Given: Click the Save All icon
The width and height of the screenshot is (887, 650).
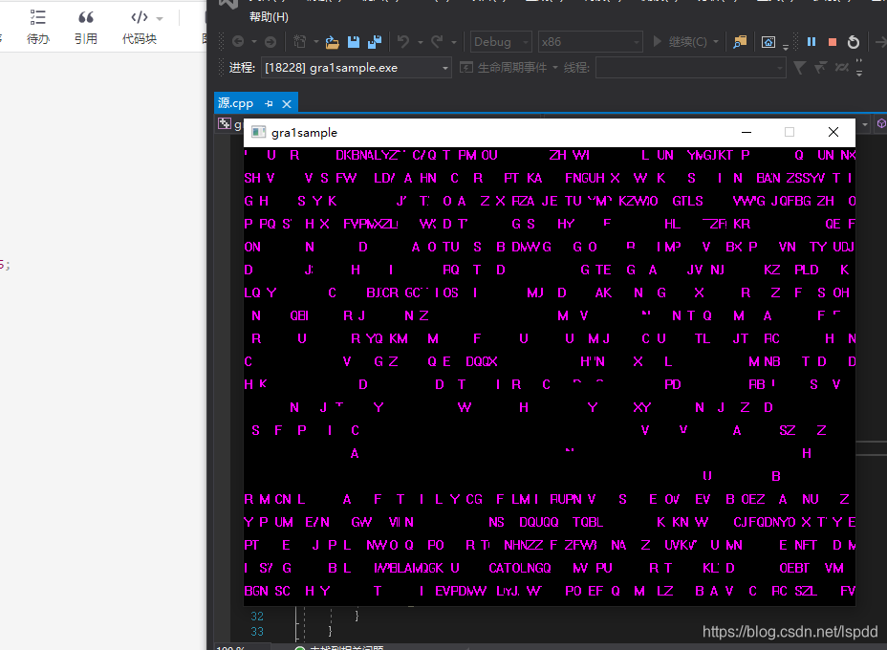Looking at the screenshot, I should pyautogui.click(x=375, y=42).
